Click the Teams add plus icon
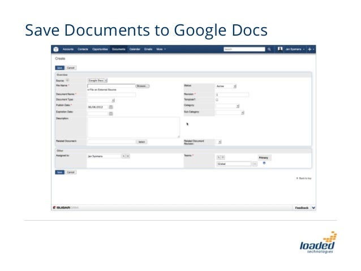Viewport: 361px width, 271px height. pyautogui.click(x=222, y=157)
